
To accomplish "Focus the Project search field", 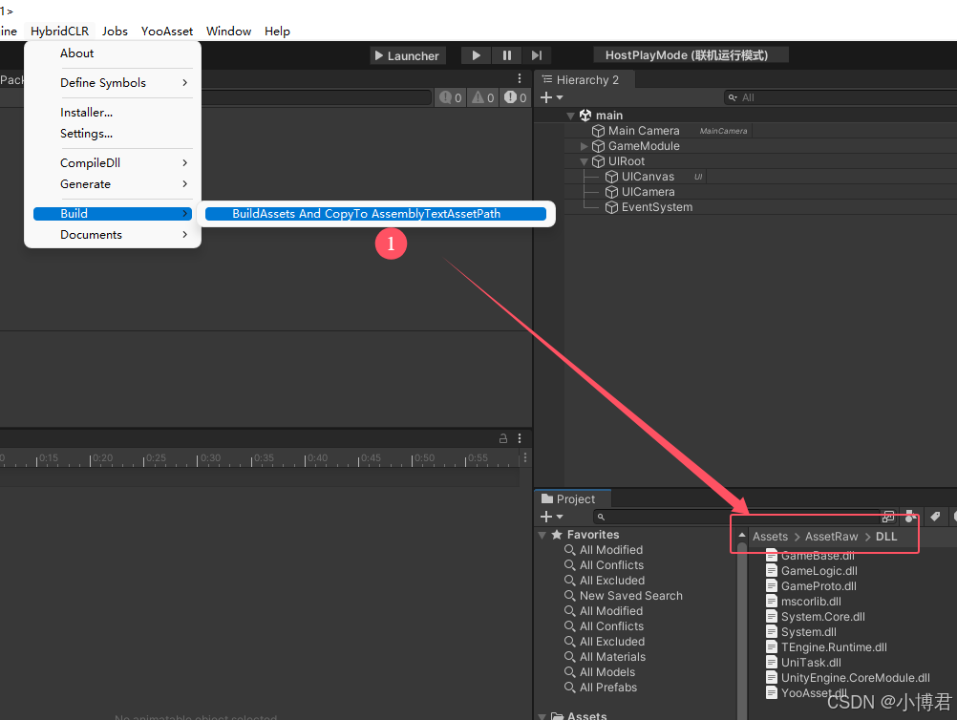I will (736, 517).
